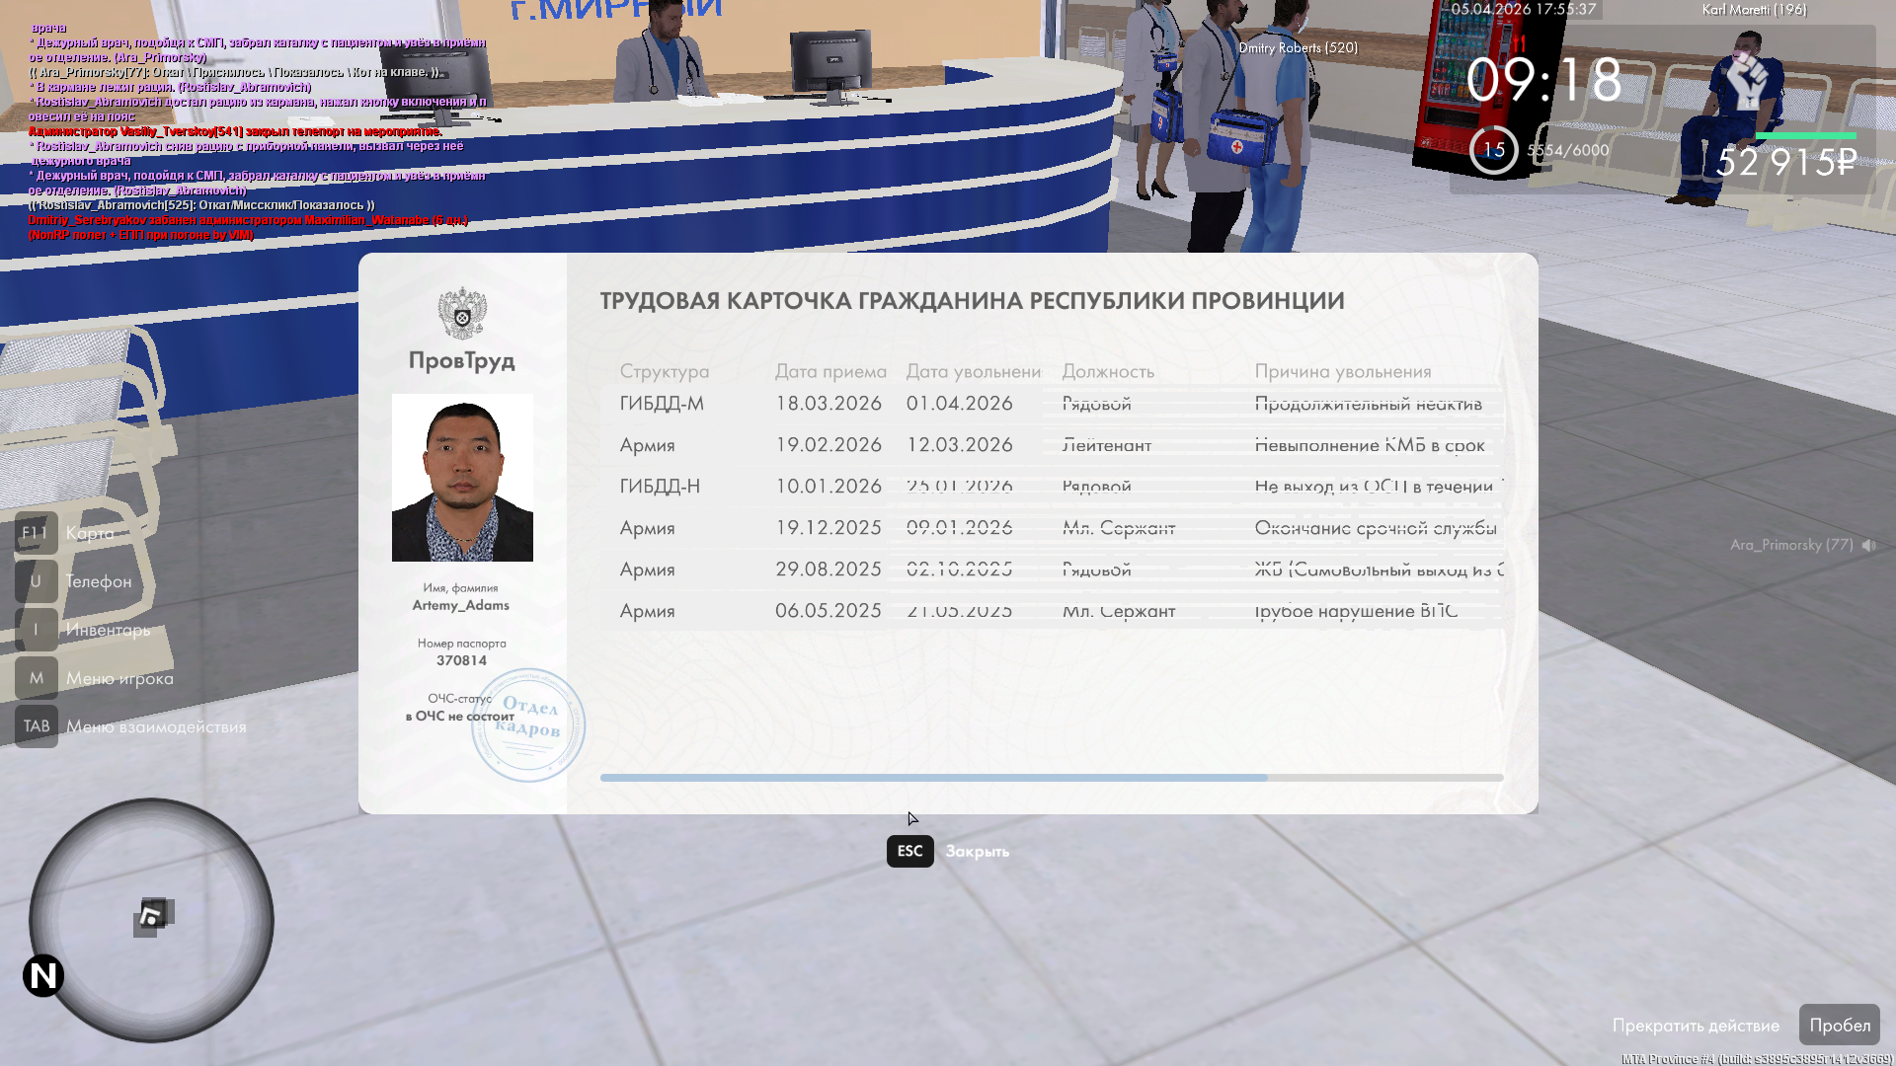Screen dimensions: 1896x1066
Task: Click the N compass marker on minimap
Action: pyautogui.click(x=43, y=976)
